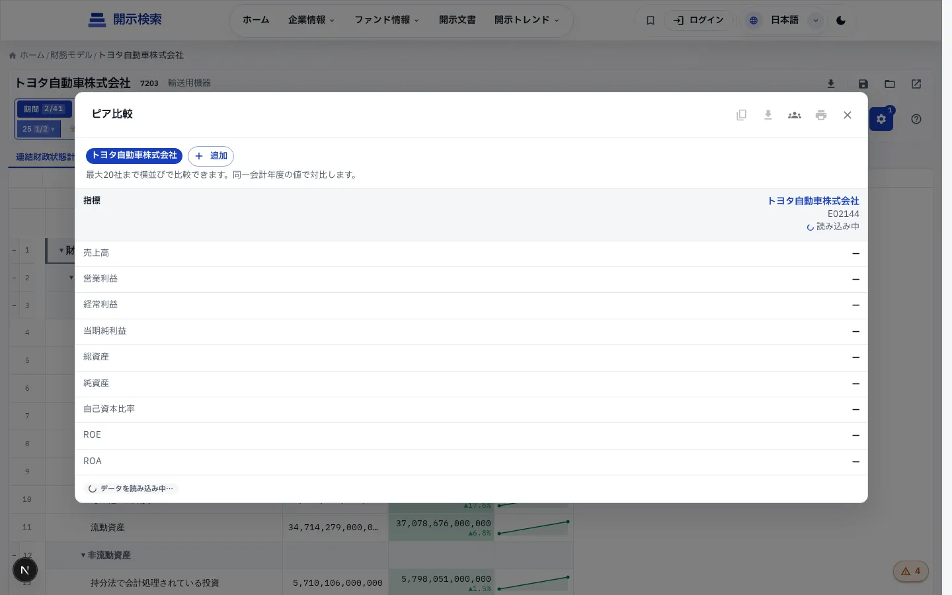The image size is (952, 595).
Task: Click the open-in-new-window icon in the page toolbar
Action: click(x=916, y=84)
